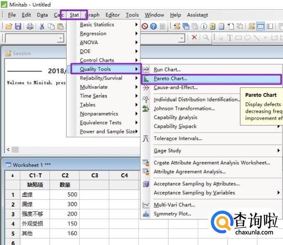283x245 pixels.
Task: Open the Data menu
Action: pos(42,15)
